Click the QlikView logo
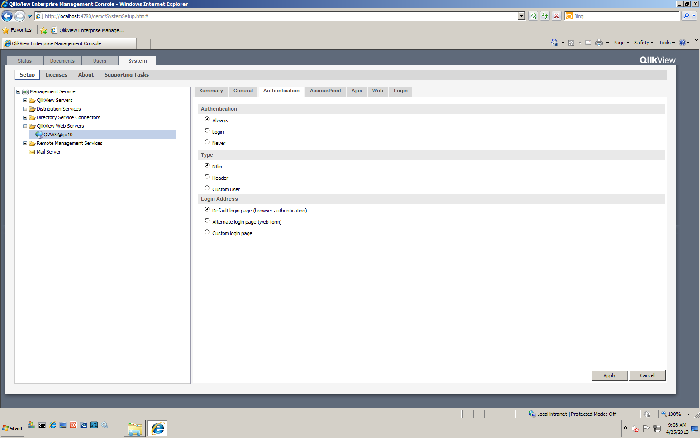700x438 pixels. [x=657, y=60]
